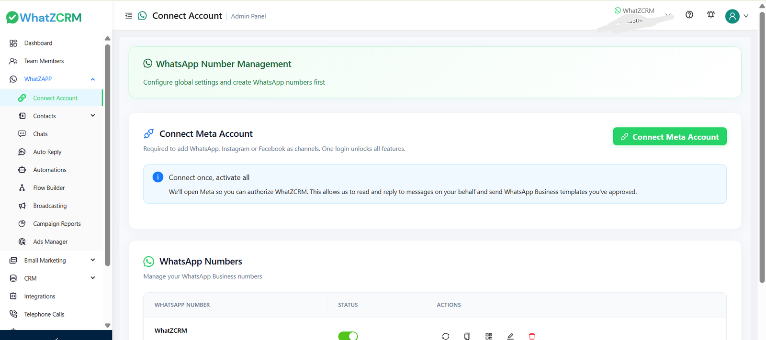Image resolution: width=766 pixels, height=340 pixels.
Task: Click the CRM database icon
Action: click(13, 278)
